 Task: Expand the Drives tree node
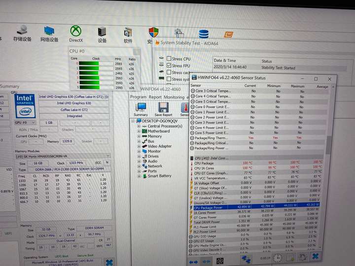139,156
